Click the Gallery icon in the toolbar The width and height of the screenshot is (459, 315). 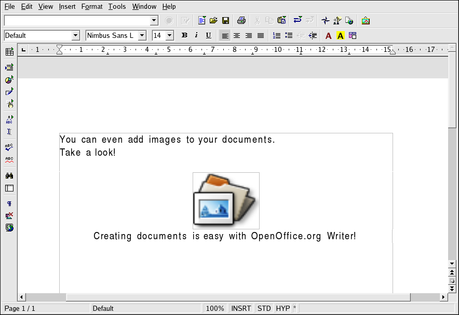(366, 21)
